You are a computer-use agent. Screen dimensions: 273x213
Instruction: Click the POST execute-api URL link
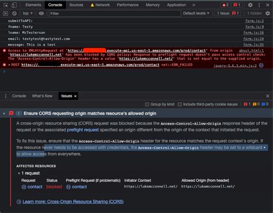tap(90, 65)
